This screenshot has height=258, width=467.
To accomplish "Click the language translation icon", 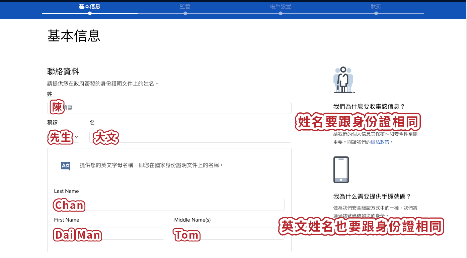I will 66,166.
